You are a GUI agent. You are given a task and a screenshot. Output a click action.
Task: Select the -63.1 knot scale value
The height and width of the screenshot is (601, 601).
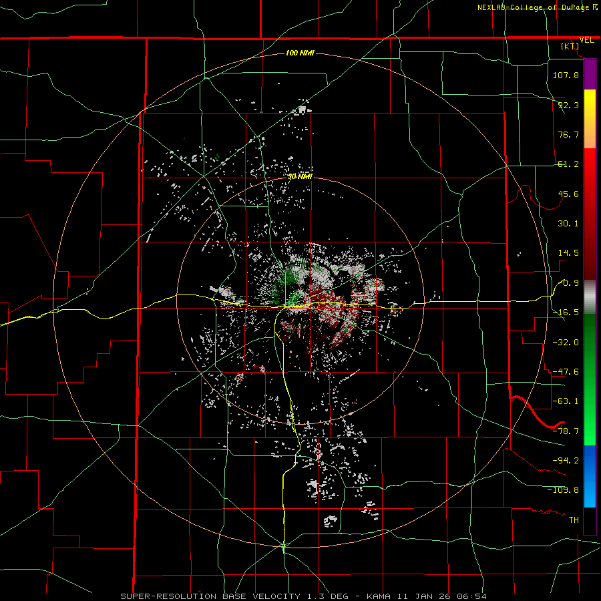point(566,401)
